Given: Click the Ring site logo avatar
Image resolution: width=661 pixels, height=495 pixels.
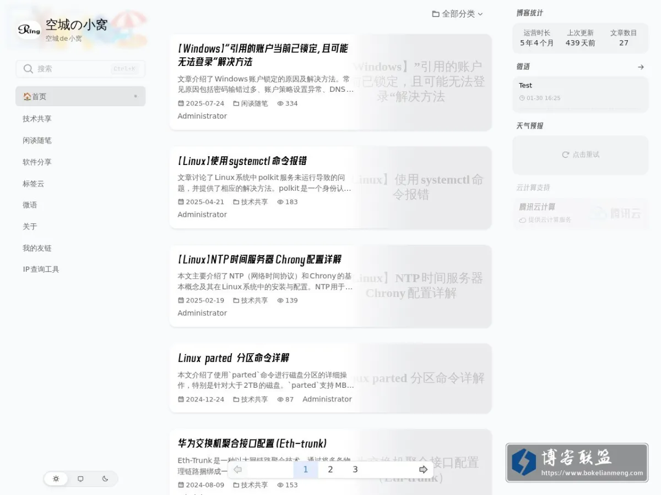Looking at the screenshot, I should click(x=29, y=30).
